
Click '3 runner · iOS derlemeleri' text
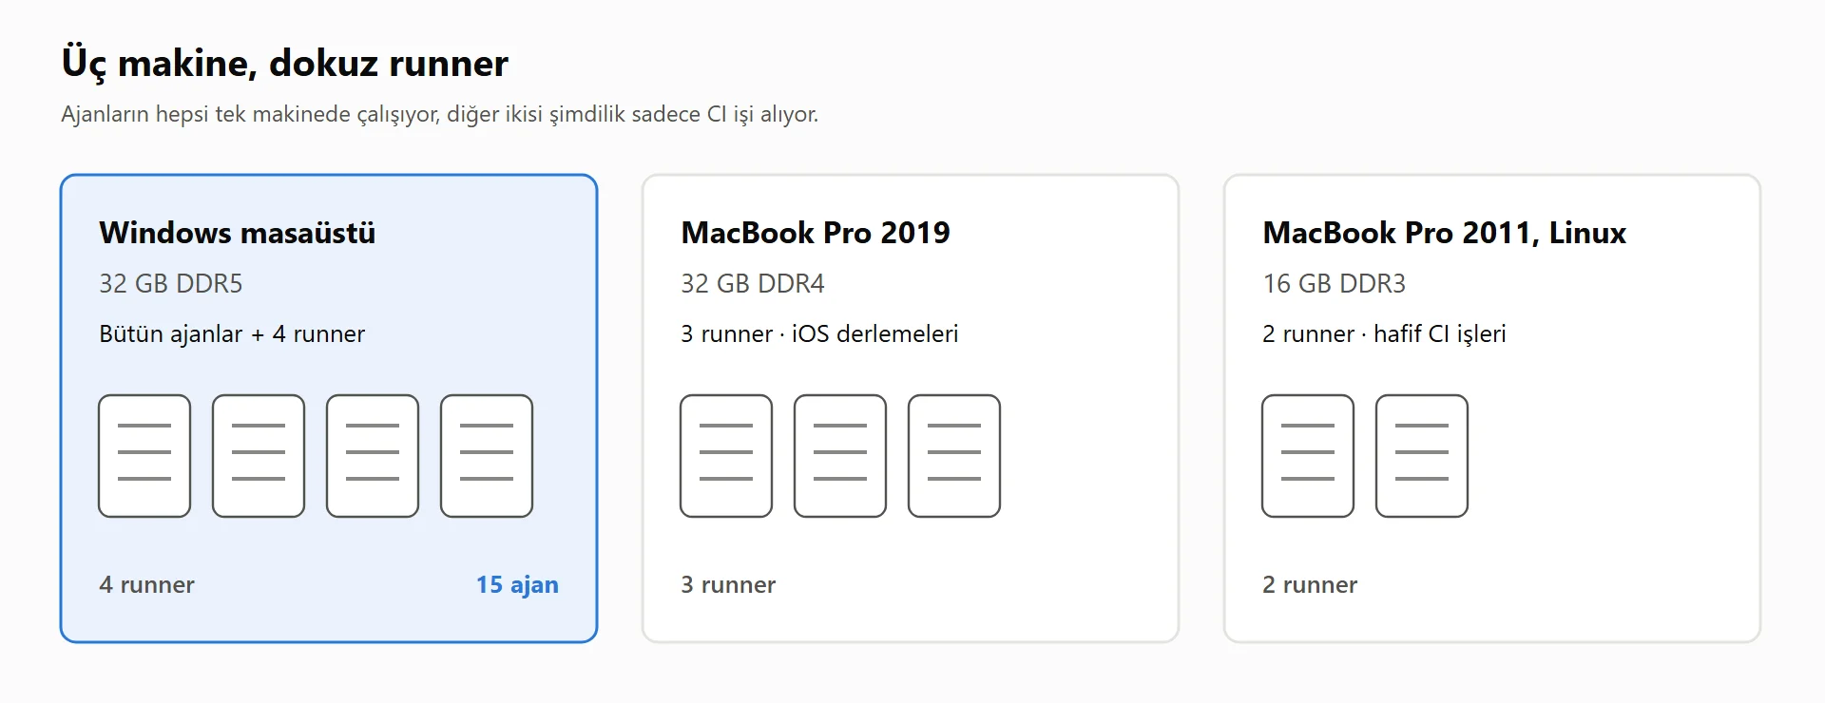coord(819,334)
